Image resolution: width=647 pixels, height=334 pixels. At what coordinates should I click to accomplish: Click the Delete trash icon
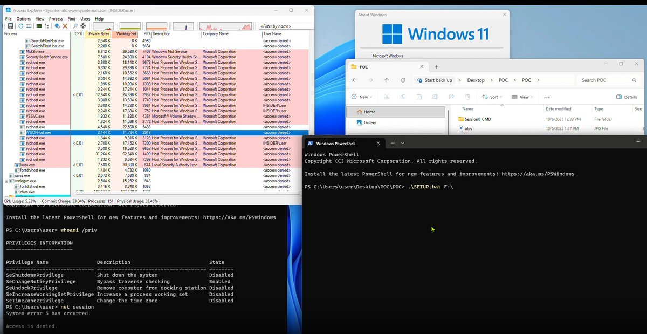pyautogui.click(x=468, y=97)
